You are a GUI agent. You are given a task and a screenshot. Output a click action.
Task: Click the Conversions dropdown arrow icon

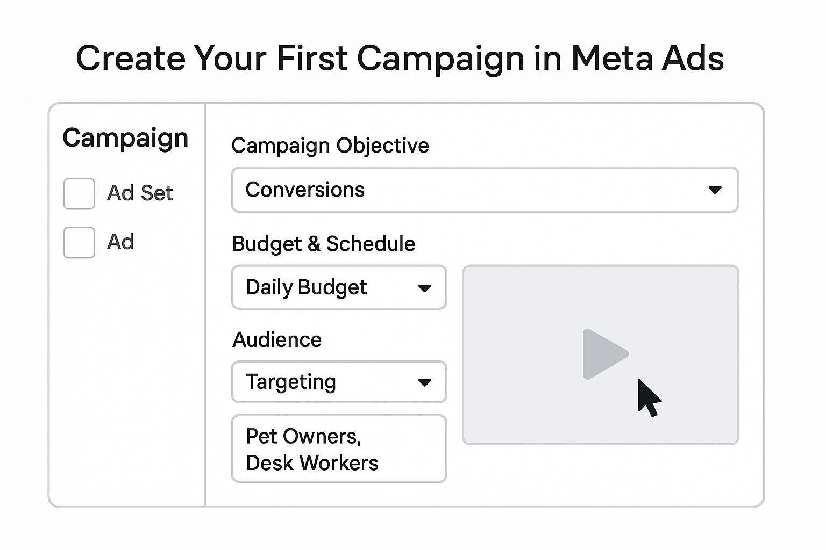click(715, 190)
